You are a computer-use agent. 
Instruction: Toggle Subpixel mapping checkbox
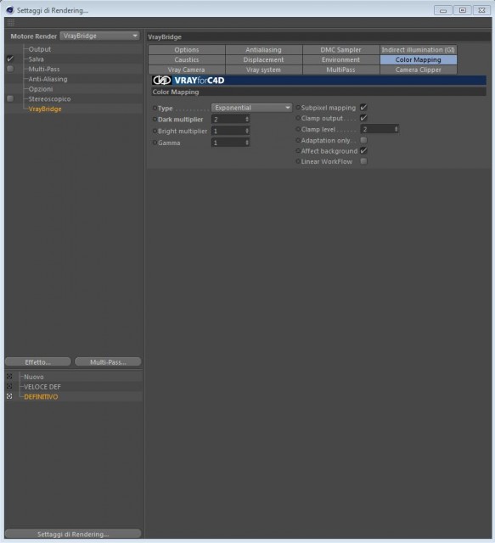point(363,108)
